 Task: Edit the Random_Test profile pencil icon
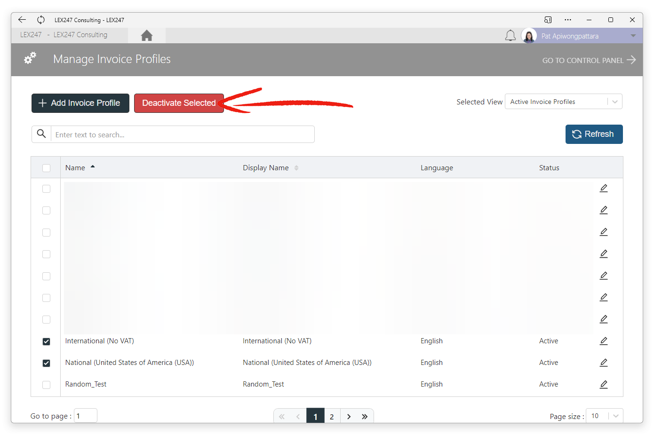click(604, 384)
